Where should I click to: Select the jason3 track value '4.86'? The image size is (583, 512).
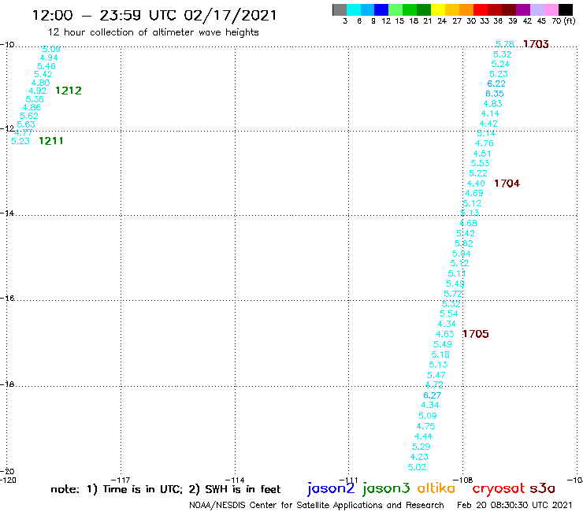[x=32, y=107]
